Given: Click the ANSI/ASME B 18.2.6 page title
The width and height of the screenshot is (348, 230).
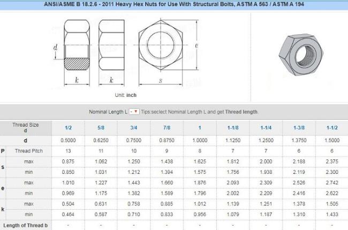Looking at the screenshot, I should coord(174,5).
